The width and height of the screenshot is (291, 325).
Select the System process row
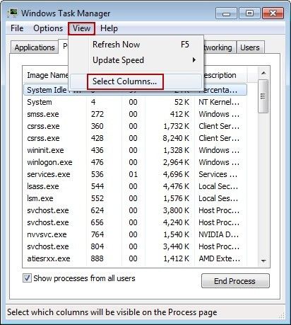(135, 102)
